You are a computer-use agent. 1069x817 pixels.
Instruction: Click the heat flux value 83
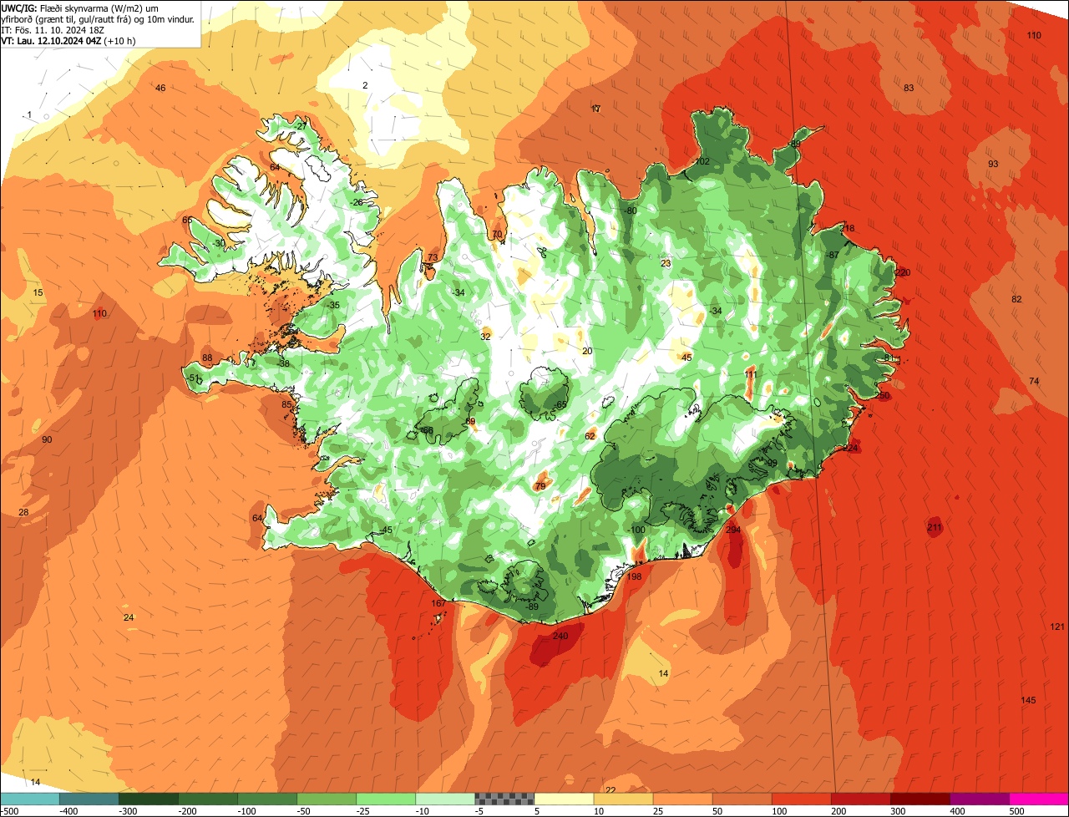pos(909,89)
